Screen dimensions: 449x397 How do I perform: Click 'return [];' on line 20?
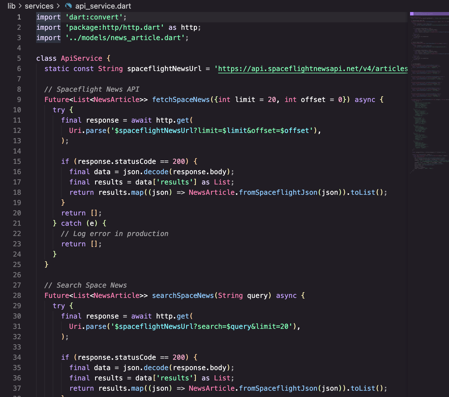pyautogui.click(x=81, y=213)
